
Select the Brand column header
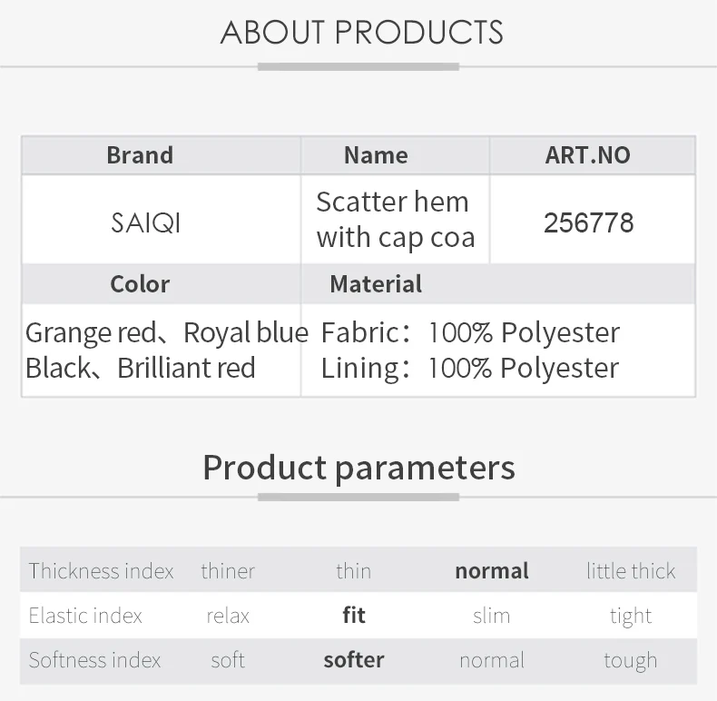point(140,155)
